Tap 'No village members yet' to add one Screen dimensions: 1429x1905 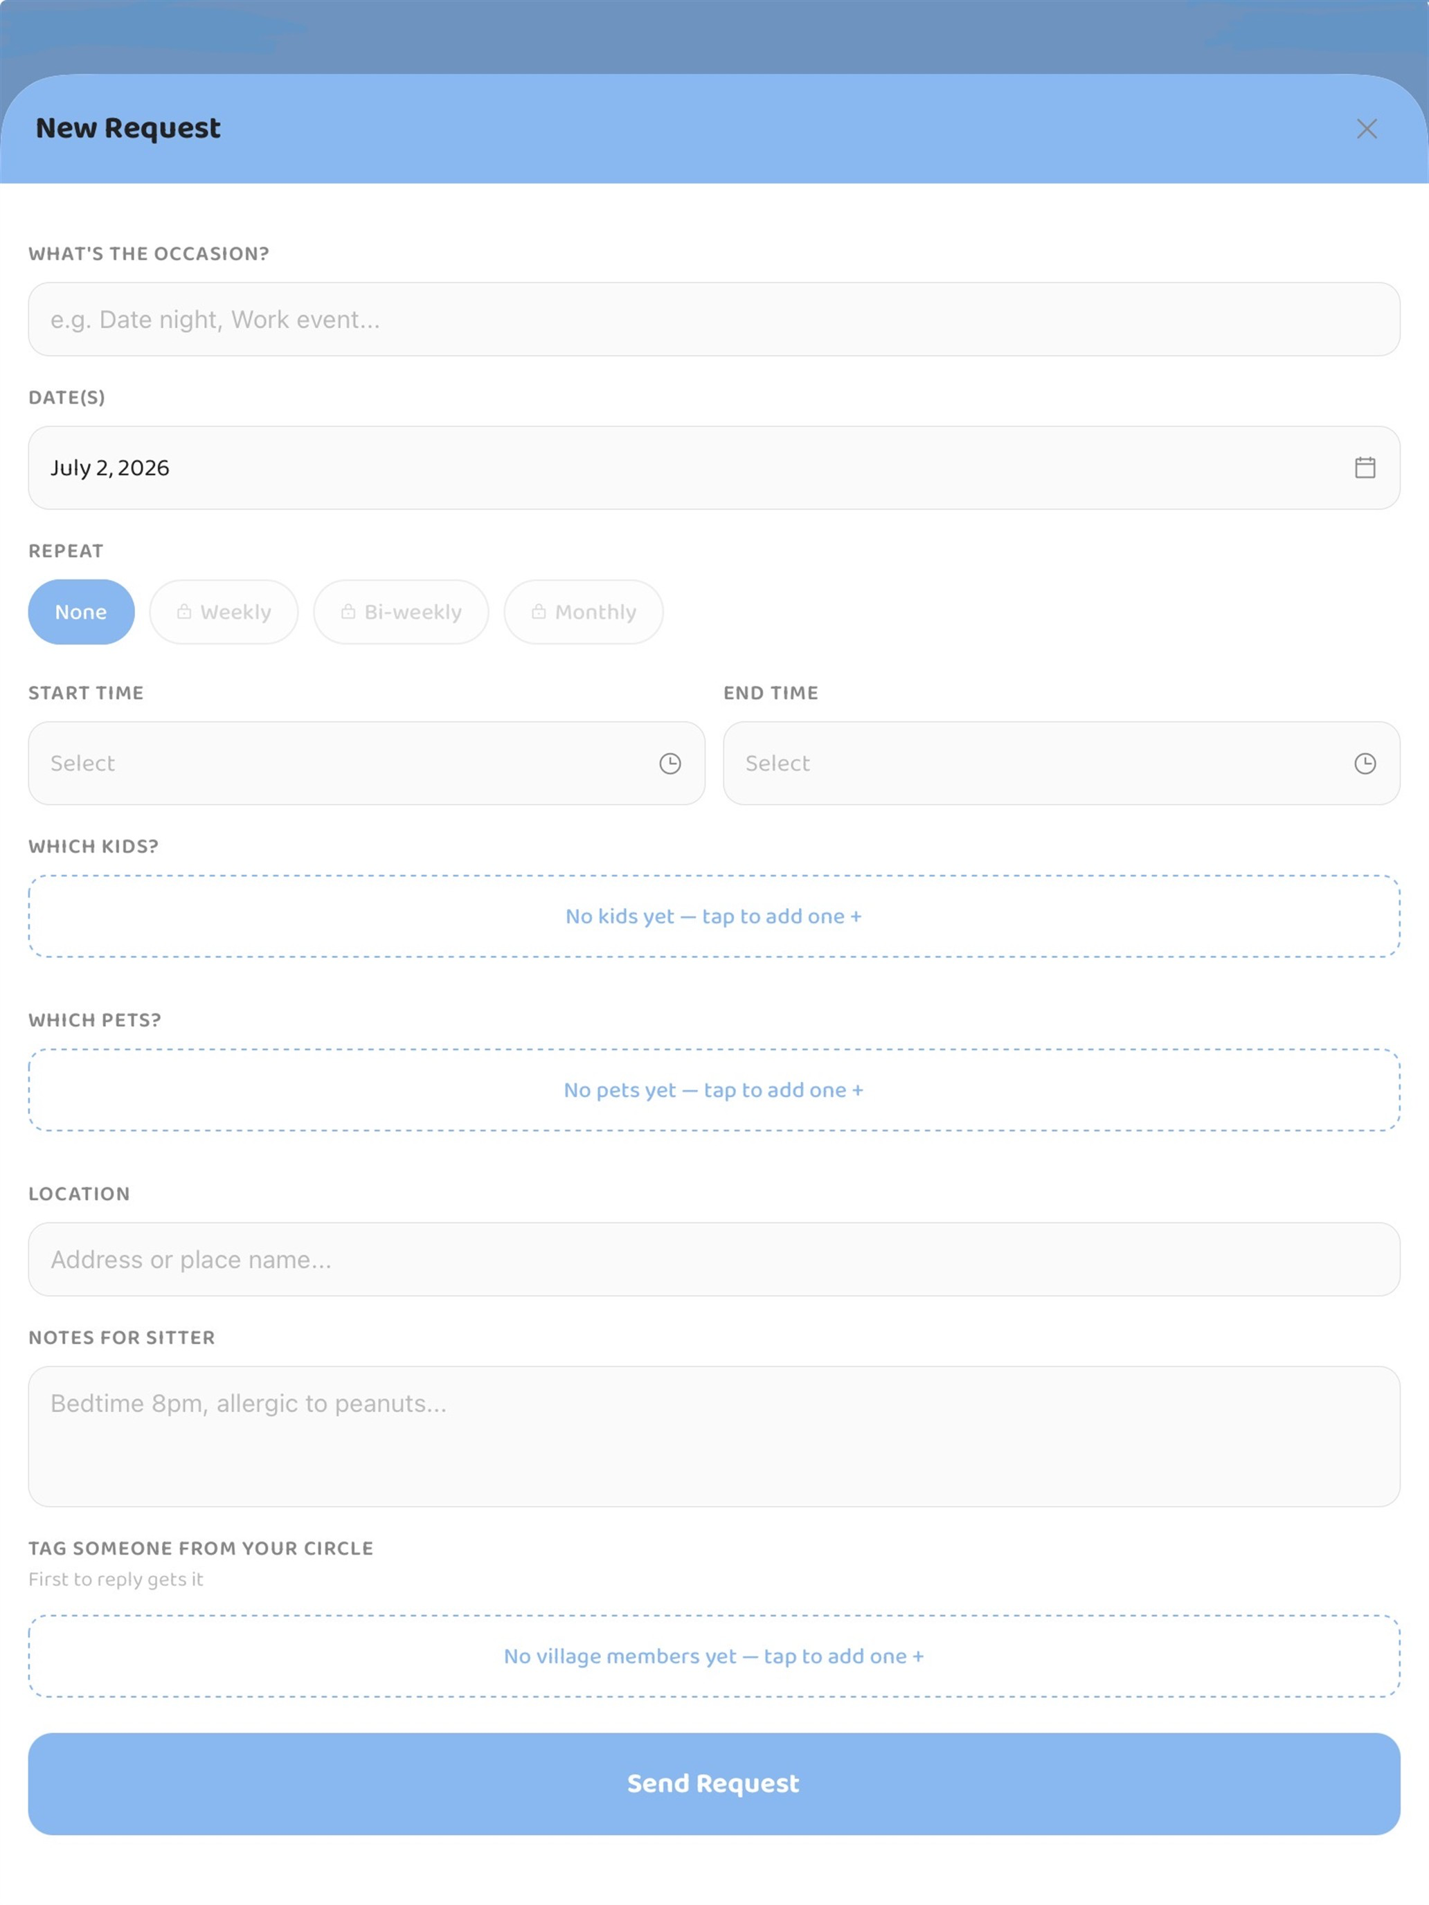coord(714,1656)
